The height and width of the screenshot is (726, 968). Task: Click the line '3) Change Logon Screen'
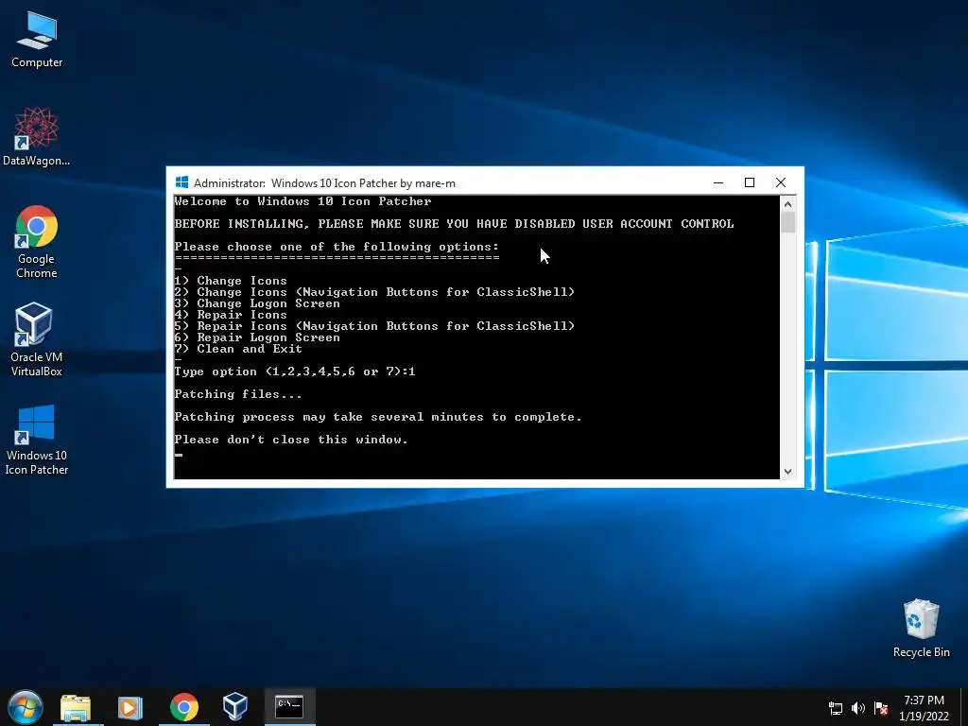(257, 303)
